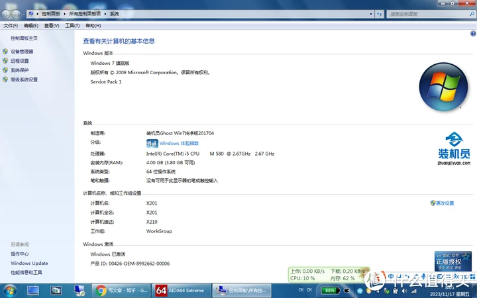This screenshot has height=298, width=477.
Task: Click the address bar refresh button
Action: [x=380, y=14]
